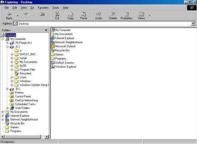Open the Favorites menu

43,8
